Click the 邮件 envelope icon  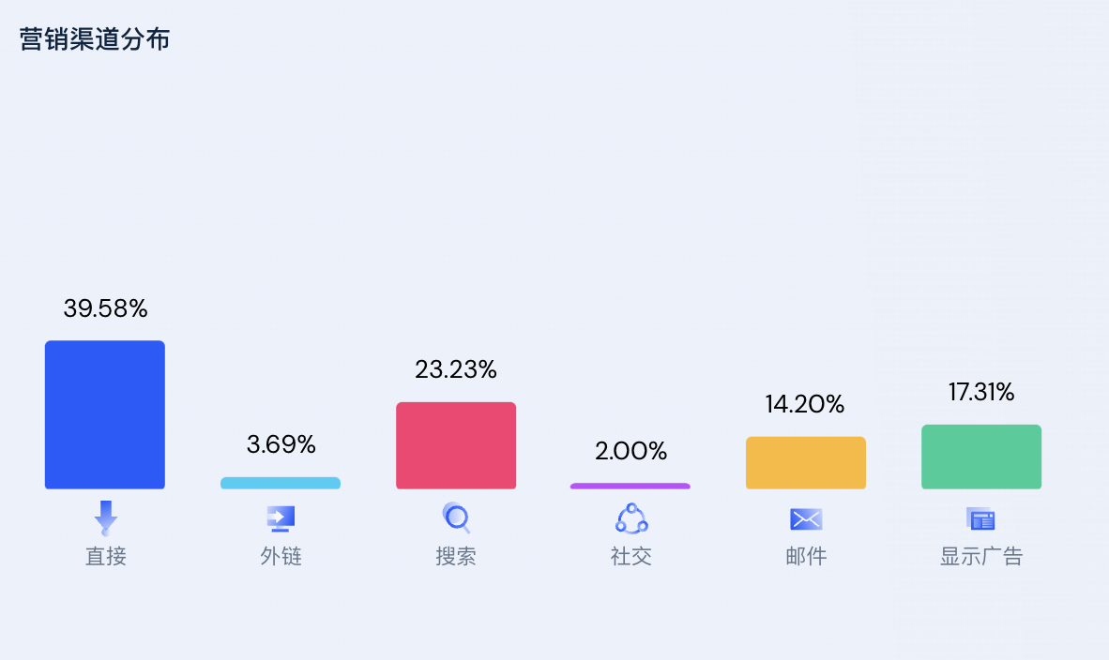point(806,519)
